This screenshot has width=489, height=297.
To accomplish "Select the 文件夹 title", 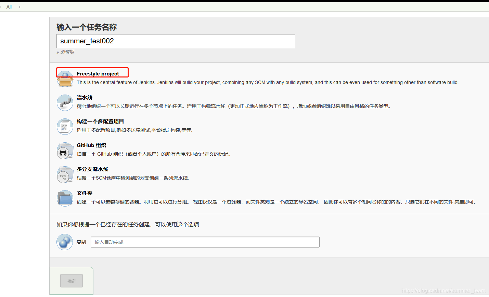I will point(85,193).
